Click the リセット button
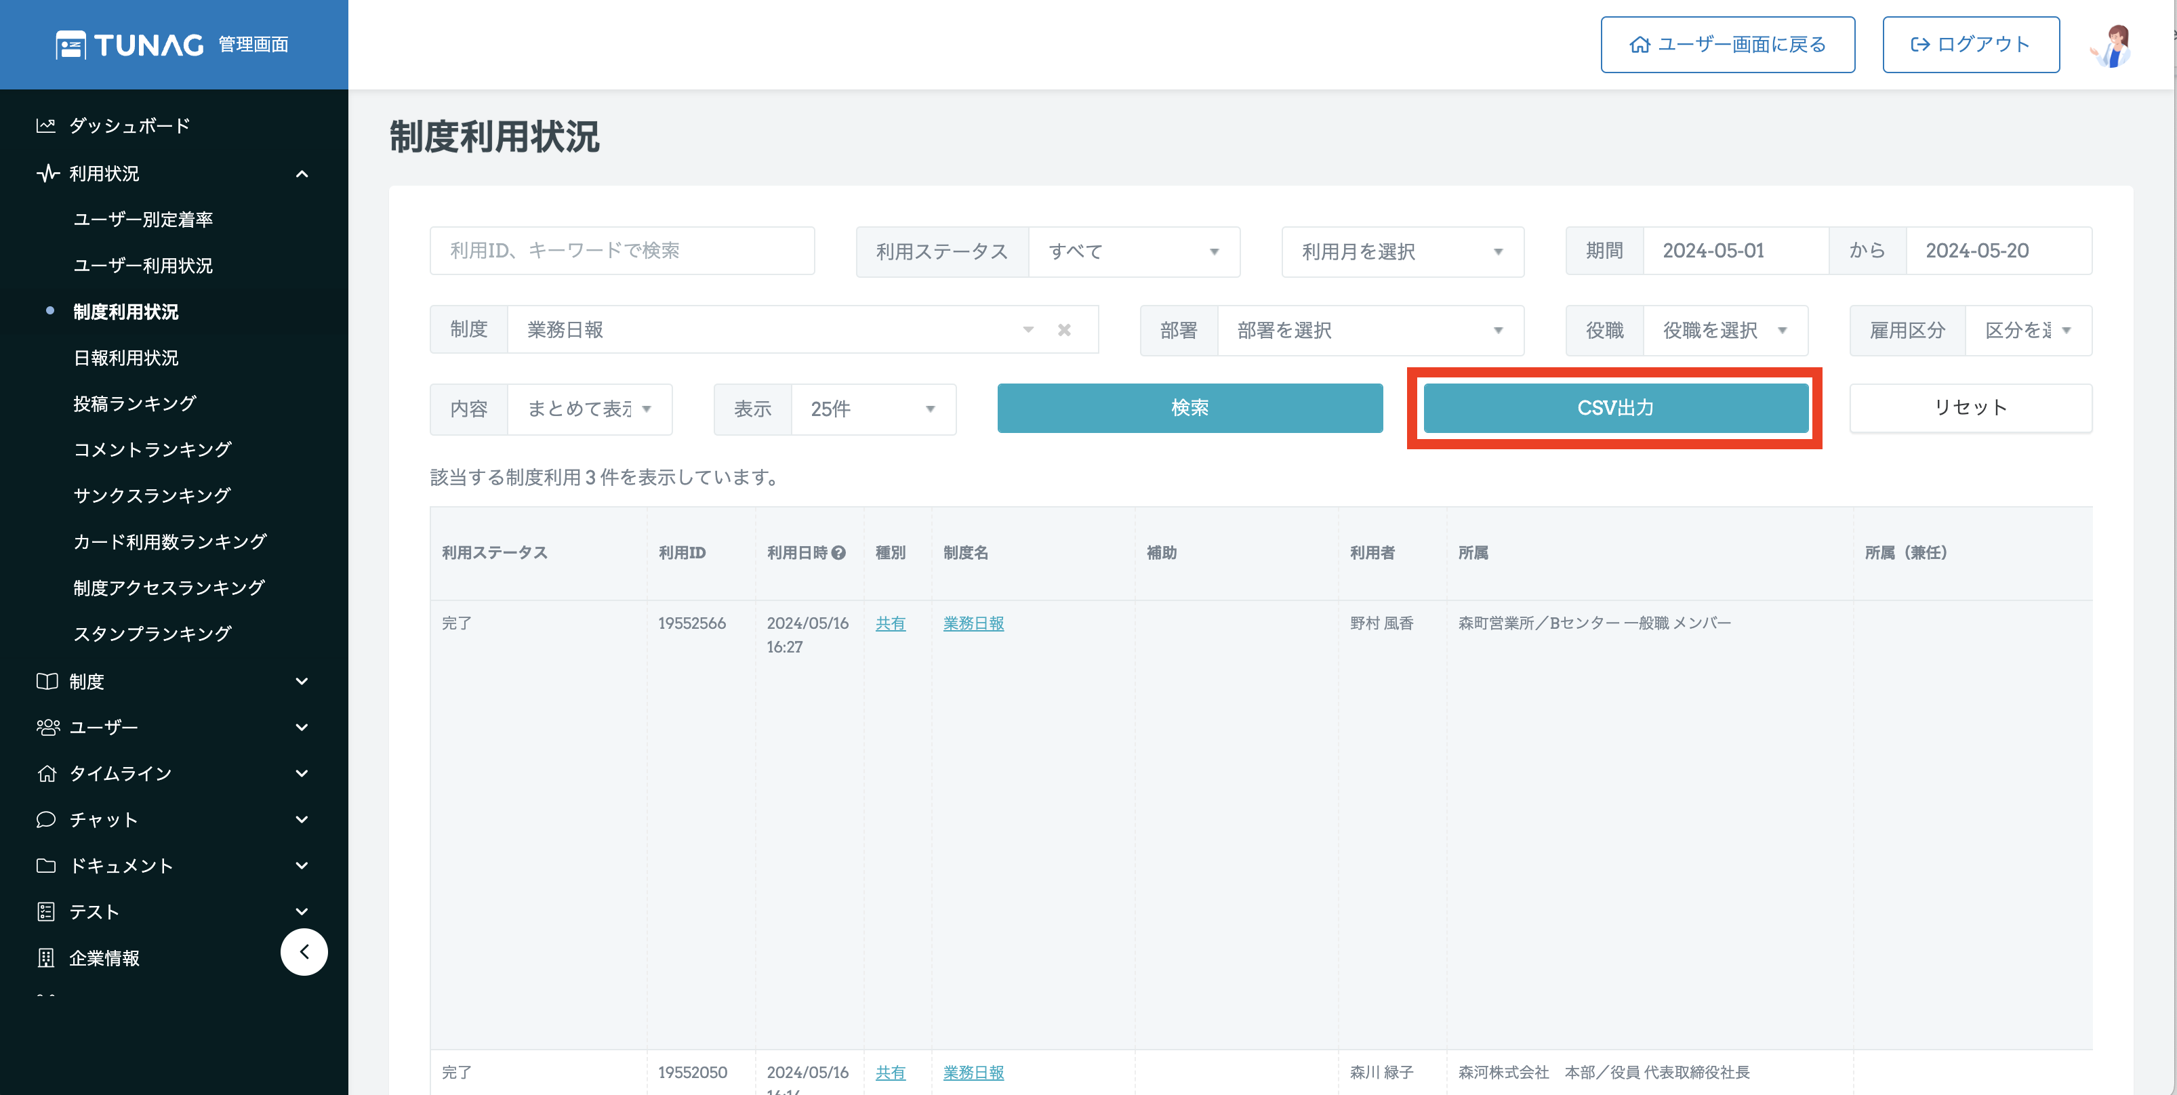 tap(1971, 408)
